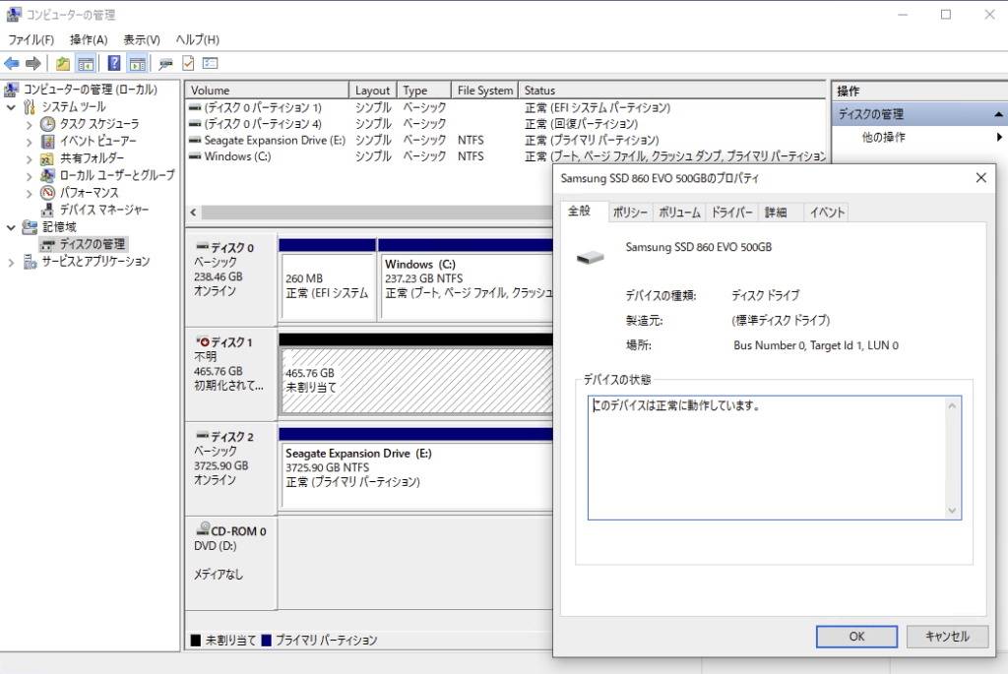Click the disk settings toolbar icon with checklist
The image size is (1008, 674).
(x=210, y=64)
